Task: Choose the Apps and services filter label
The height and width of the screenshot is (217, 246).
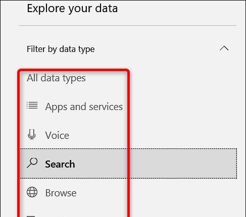Action: [84, 107]
